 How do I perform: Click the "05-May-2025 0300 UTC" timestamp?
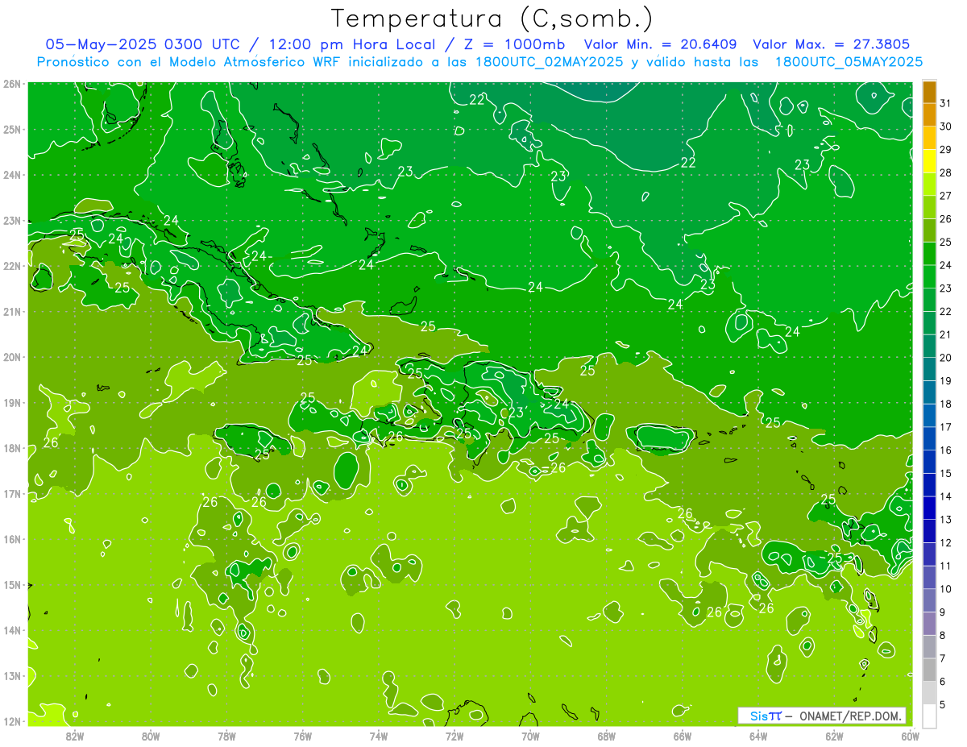[143, 44]
